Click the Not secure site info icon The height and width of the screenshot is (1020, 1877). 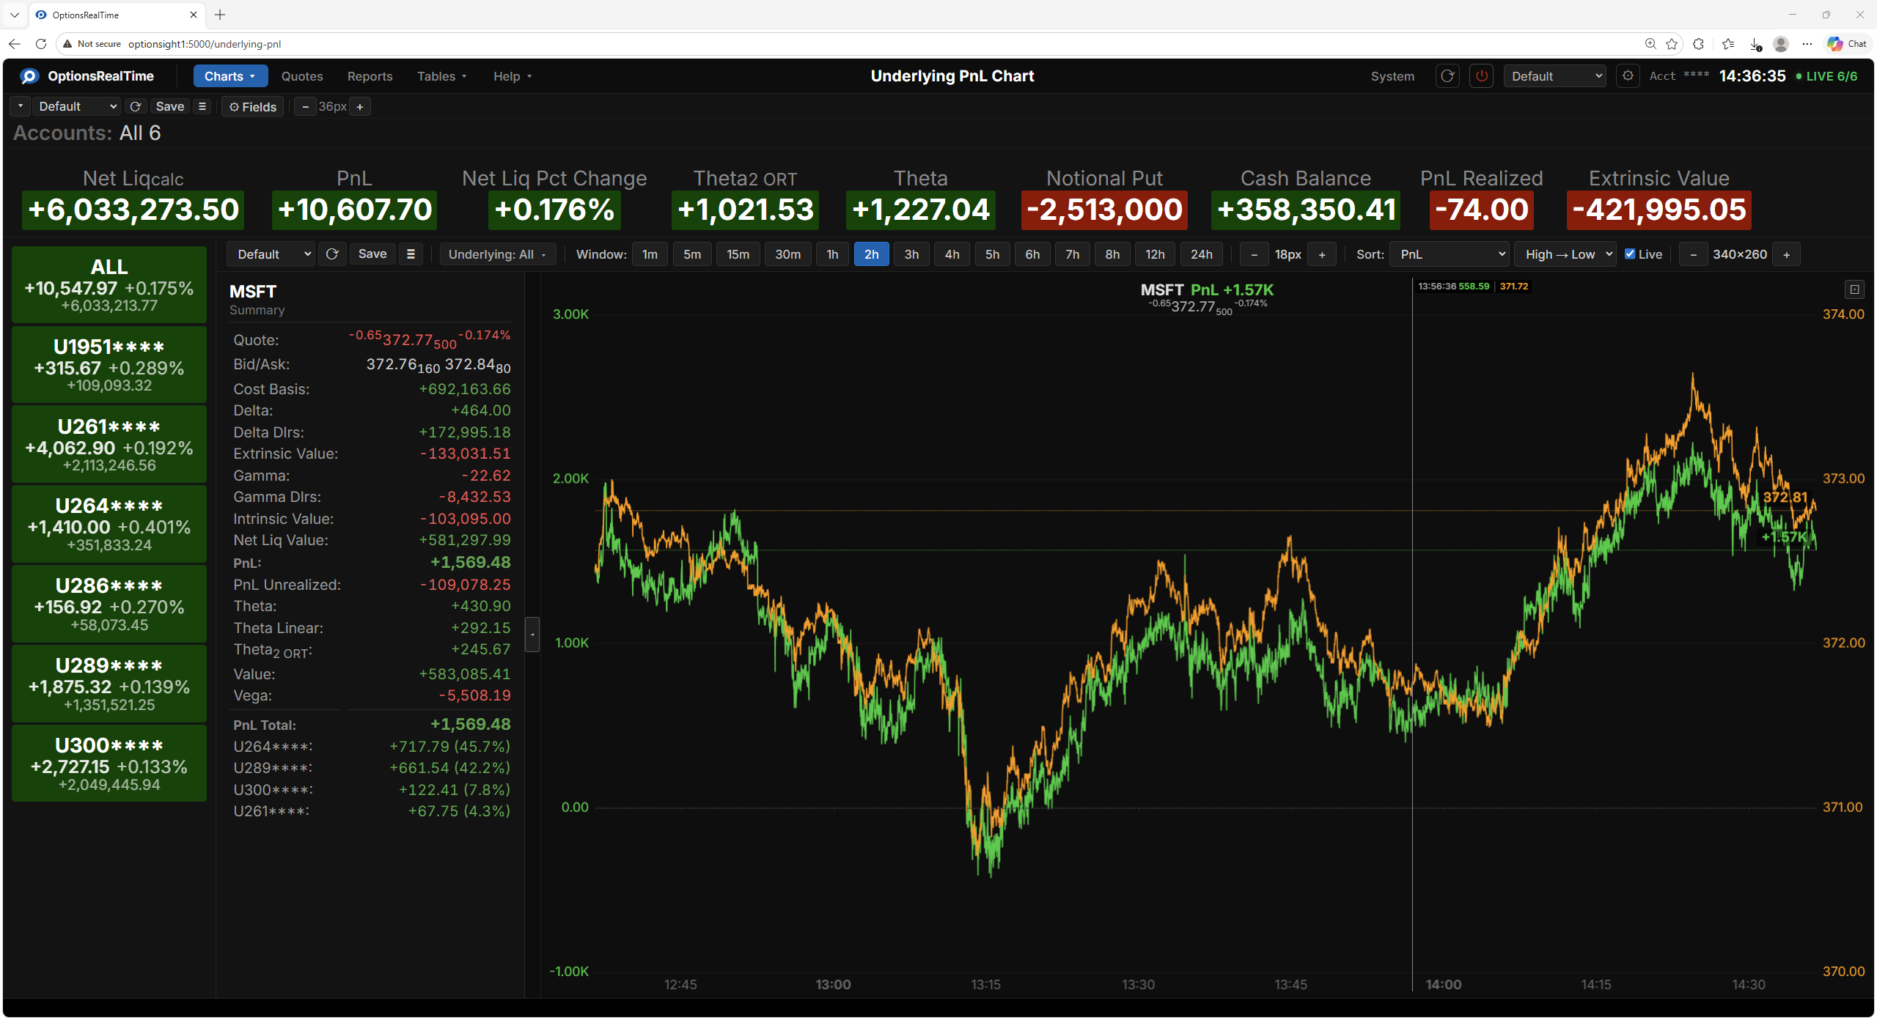tap(67, 44)
